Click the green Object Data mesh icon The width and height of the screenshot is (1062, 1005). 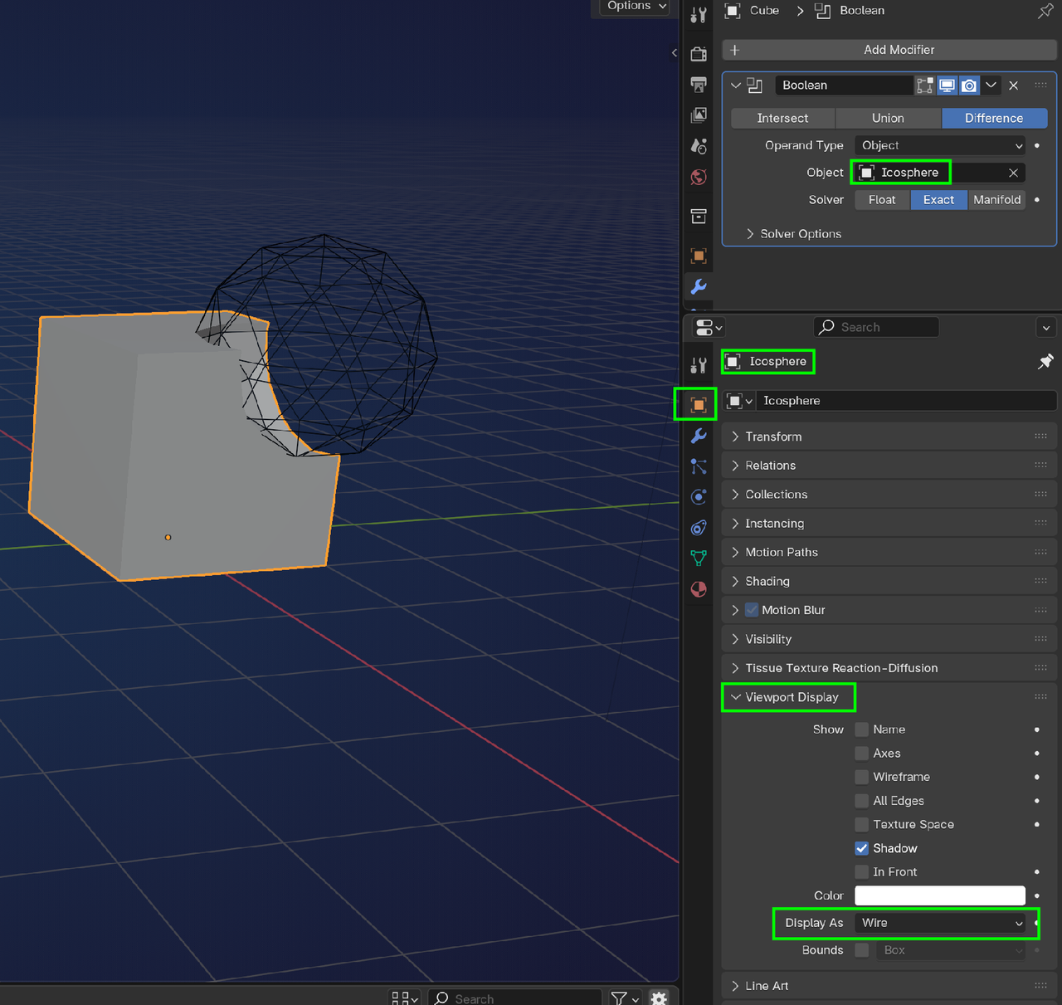[699, 559]
